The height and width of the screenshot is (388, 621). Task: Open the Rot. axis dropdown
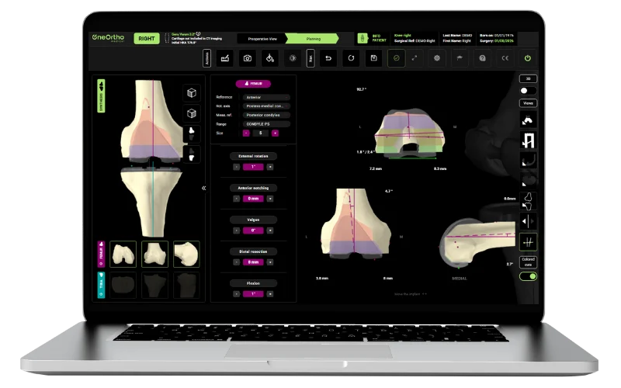[x=266, y=106]
